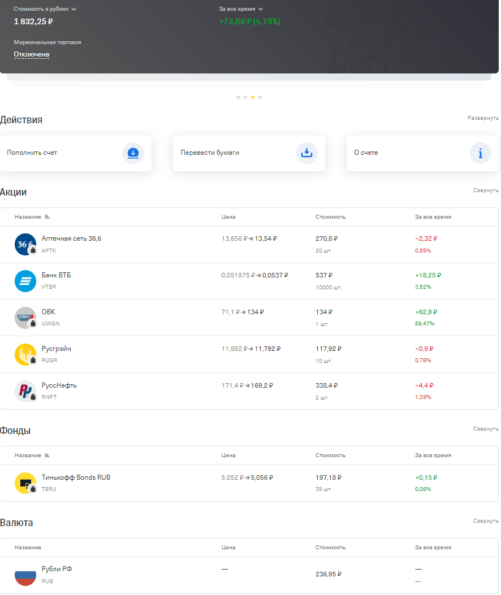
Task: Click the За все время header in Акции
Action: (433, 217)
